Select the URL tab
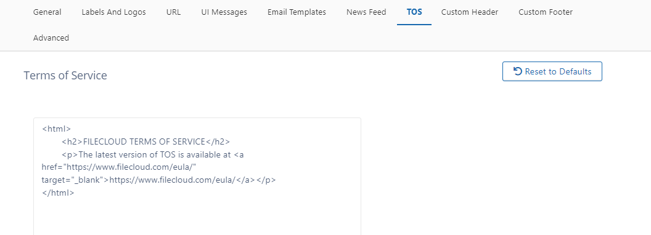Image resolution: width=651 pixels, height=235 pixels. click(x=174, y=12)
